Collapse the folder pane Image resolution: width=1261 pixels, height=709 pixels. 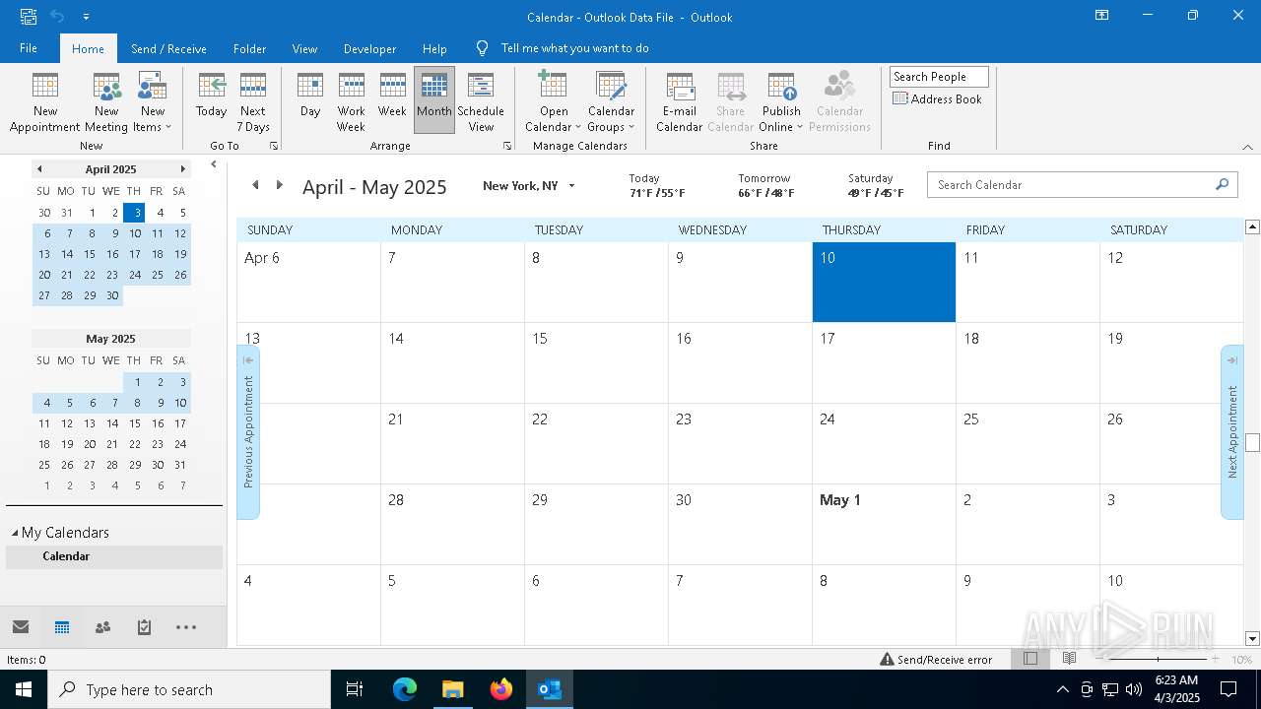pyautogui.click(x=214, y=165)
